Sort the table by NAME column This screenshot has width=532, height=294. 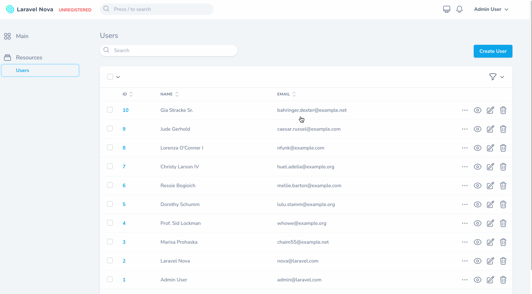170,94
